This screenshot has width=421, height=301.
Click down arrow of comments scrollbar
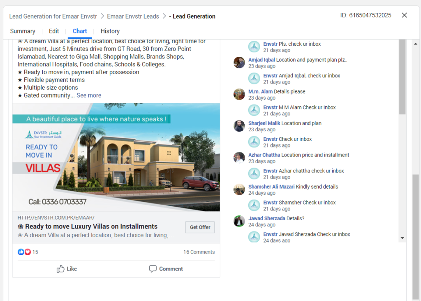402,238
